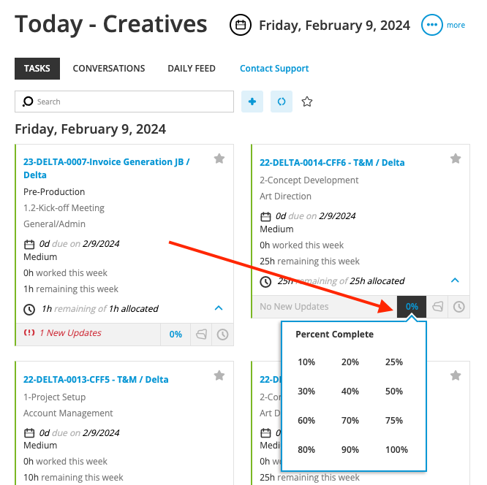
Task: Click clock icon on 22-DELTA-0014-CFF6 card footer
Action: pos(458,307)
